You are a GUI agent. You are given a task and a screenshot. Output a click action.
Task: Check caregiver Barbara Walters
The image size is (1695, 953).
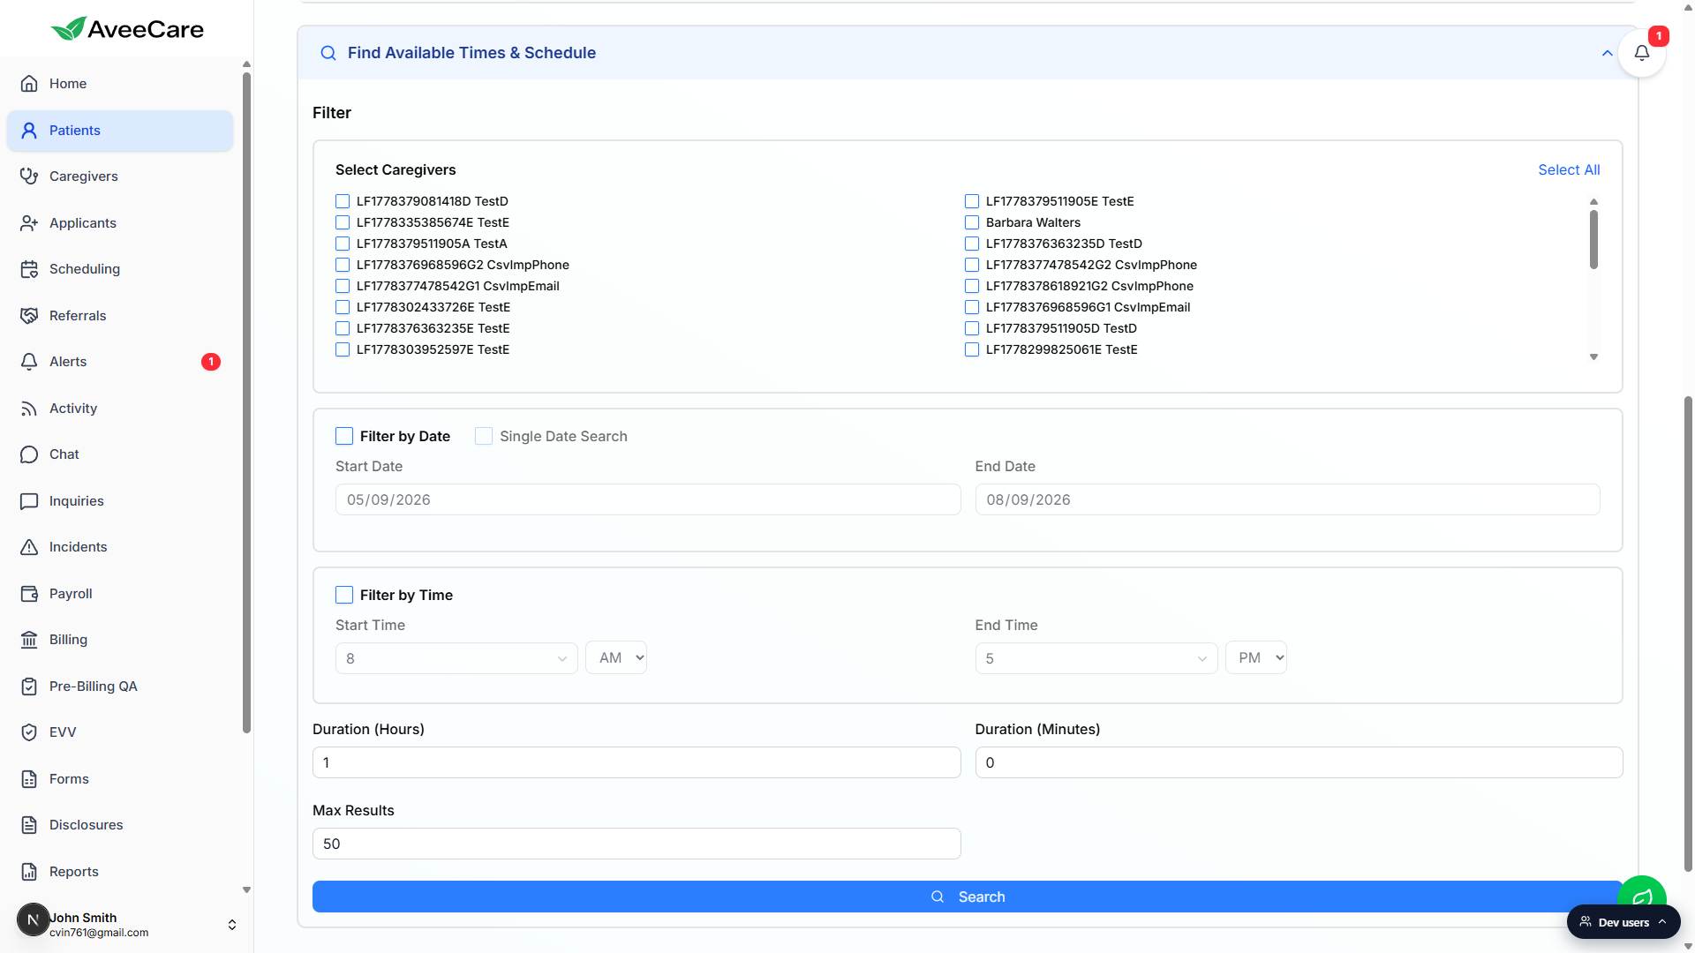972,222
